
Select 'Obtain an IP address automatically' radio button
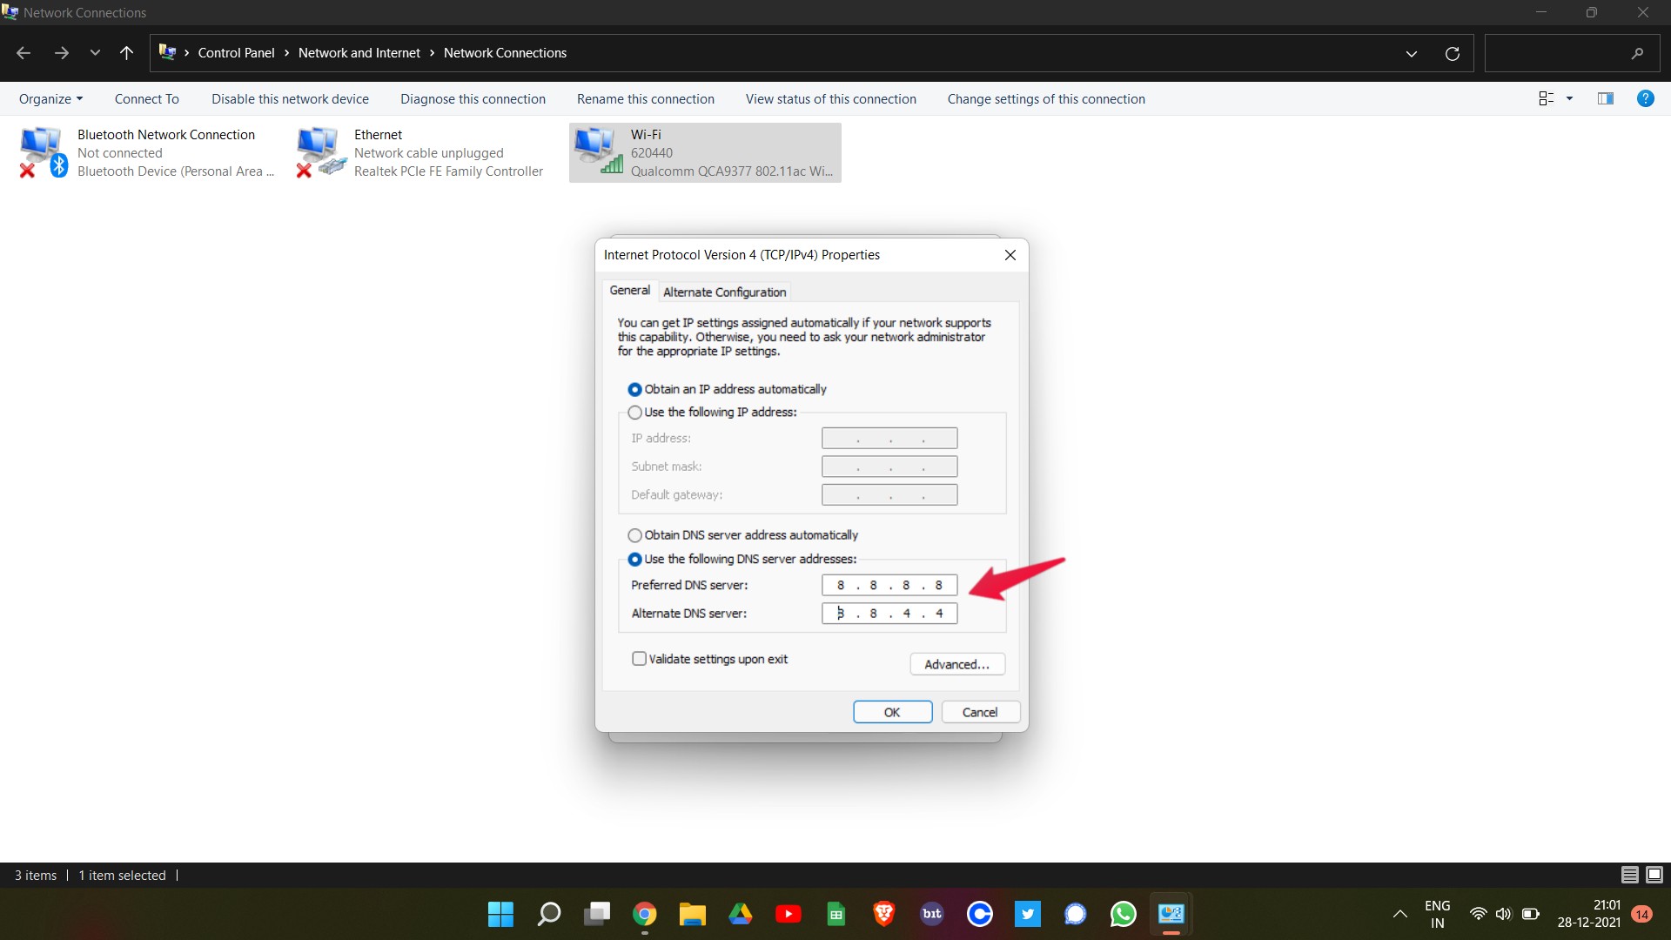tap(634, 389)
